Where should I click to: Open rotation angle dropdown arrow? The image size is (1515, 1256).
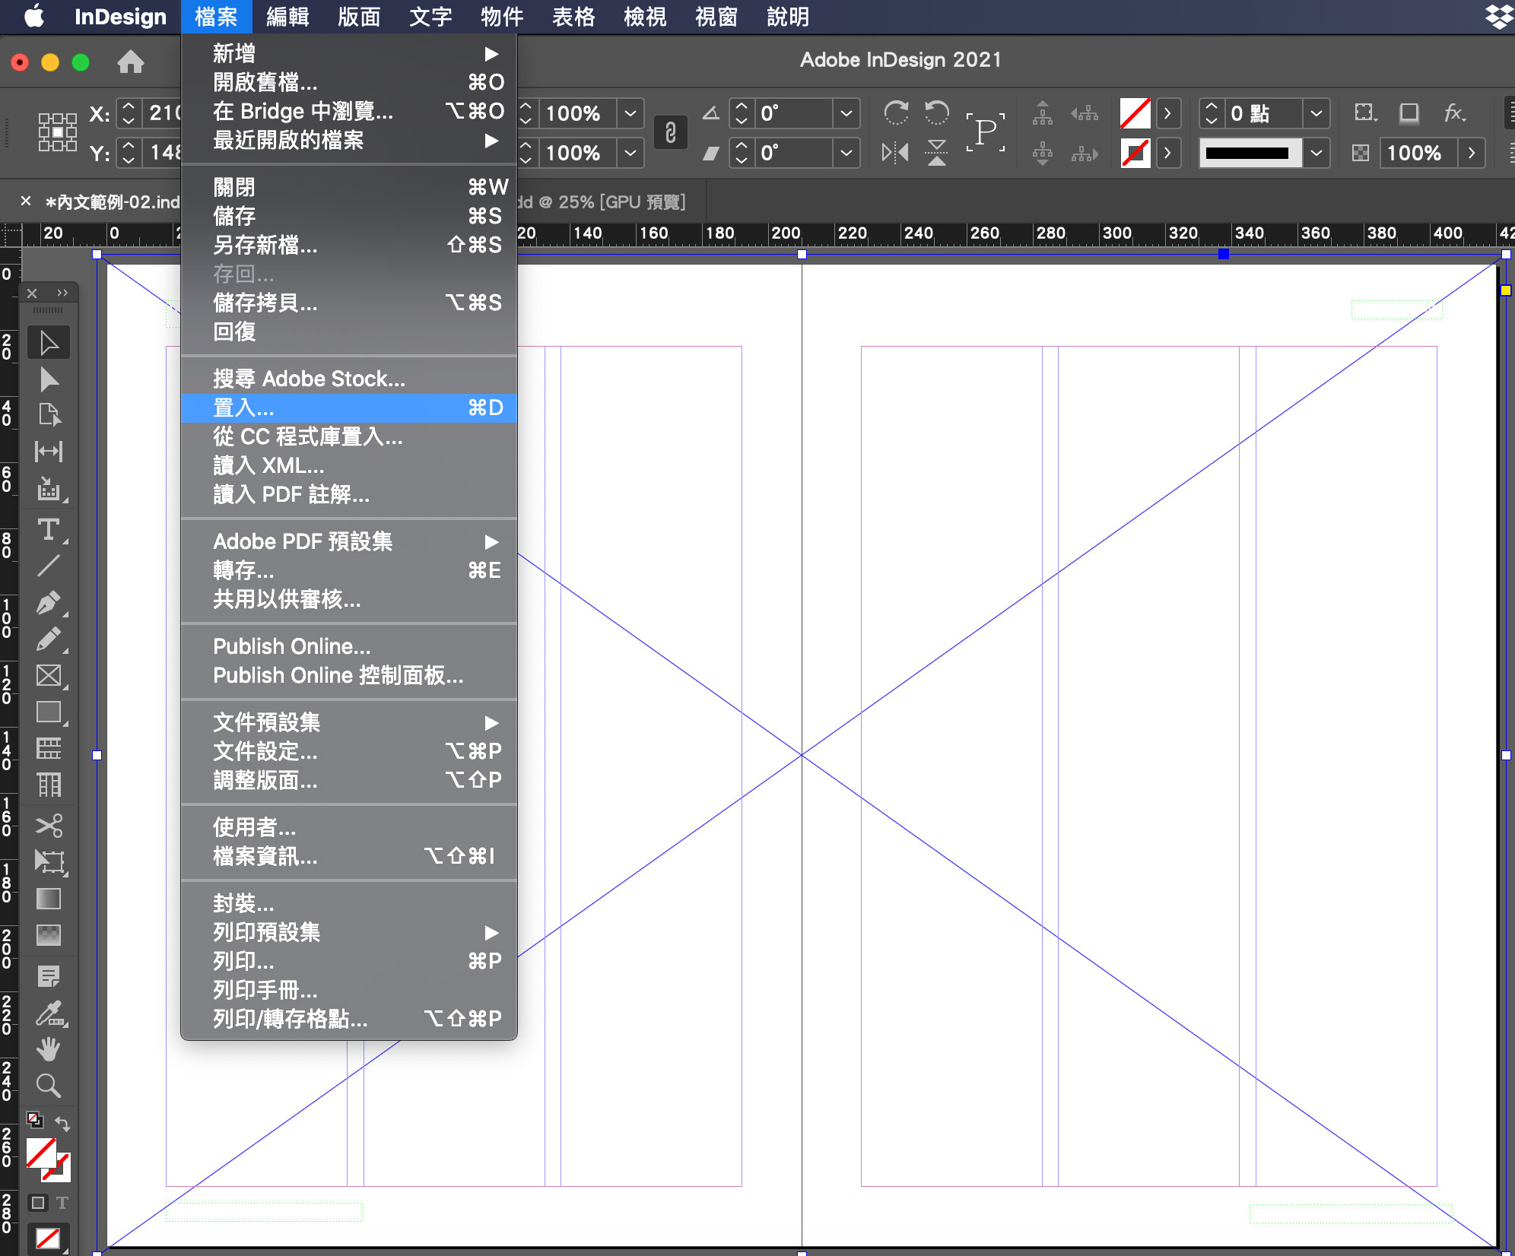coord(846,113)
